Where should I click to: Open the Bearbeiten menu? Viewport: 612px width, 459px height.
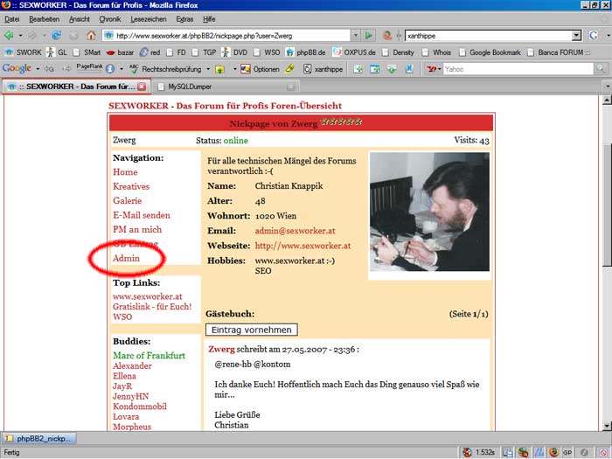(x=44, y=19)
